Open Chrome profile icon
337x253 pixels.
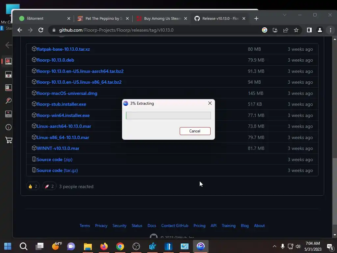pos(320,30)
